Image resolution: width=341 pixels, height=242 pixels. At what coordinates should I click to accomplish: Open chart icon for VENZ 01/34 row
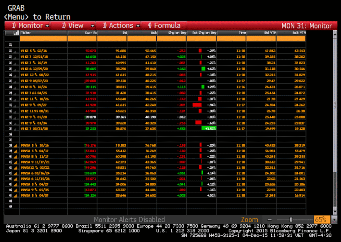(x=15, y=124)
